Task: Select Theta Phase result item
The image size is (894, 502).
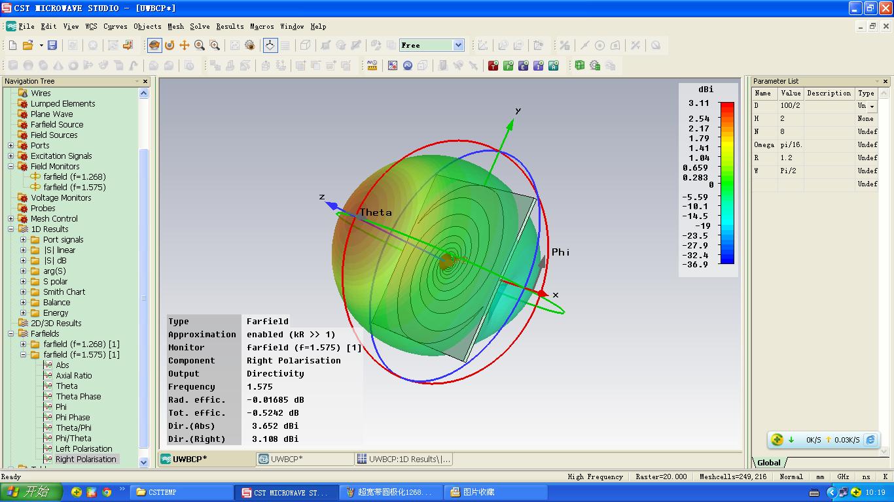Action: pos(79,397)
